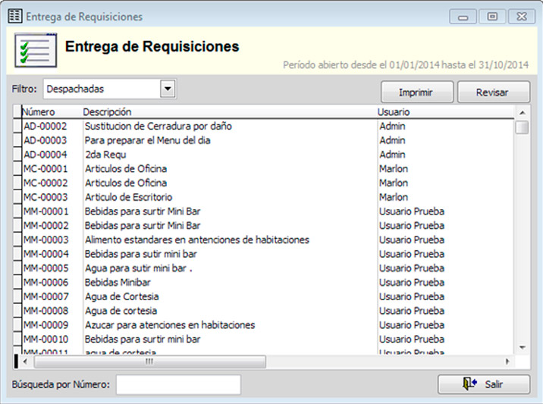Click the Salir exit button
543x404 pixels.
483,384
